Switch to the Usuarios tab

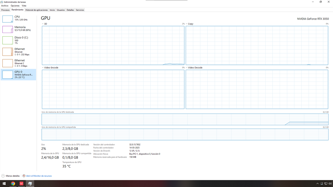pos(61,10)
